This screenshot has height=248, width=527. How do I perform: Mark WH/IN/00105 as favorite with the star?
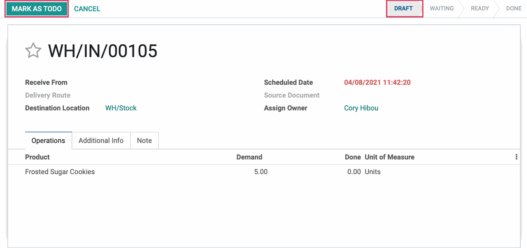[x=33, y=51]
